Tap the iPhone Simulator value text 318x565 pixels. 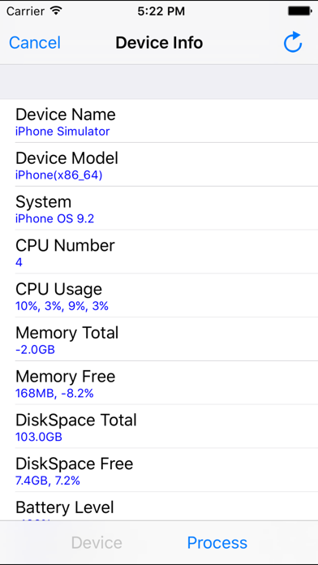(62, 132)
